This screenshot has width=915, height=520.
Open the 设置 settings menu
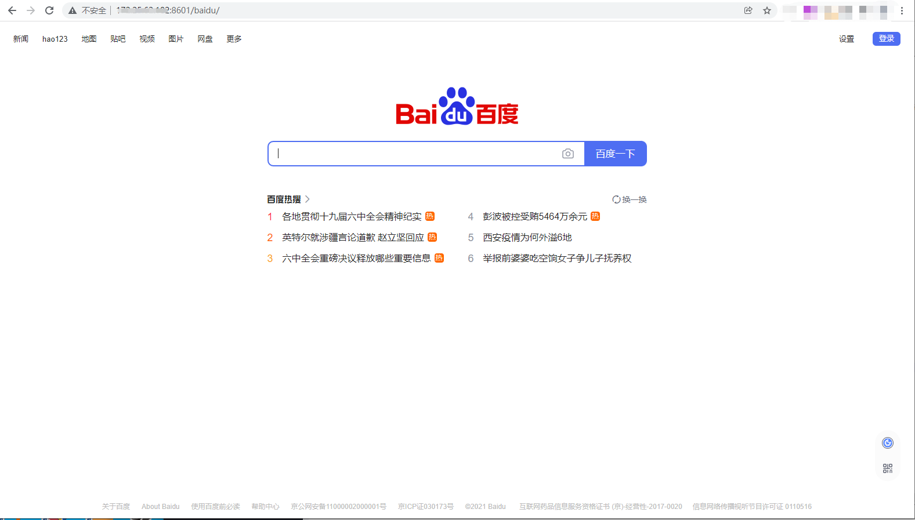click(847, 39)
